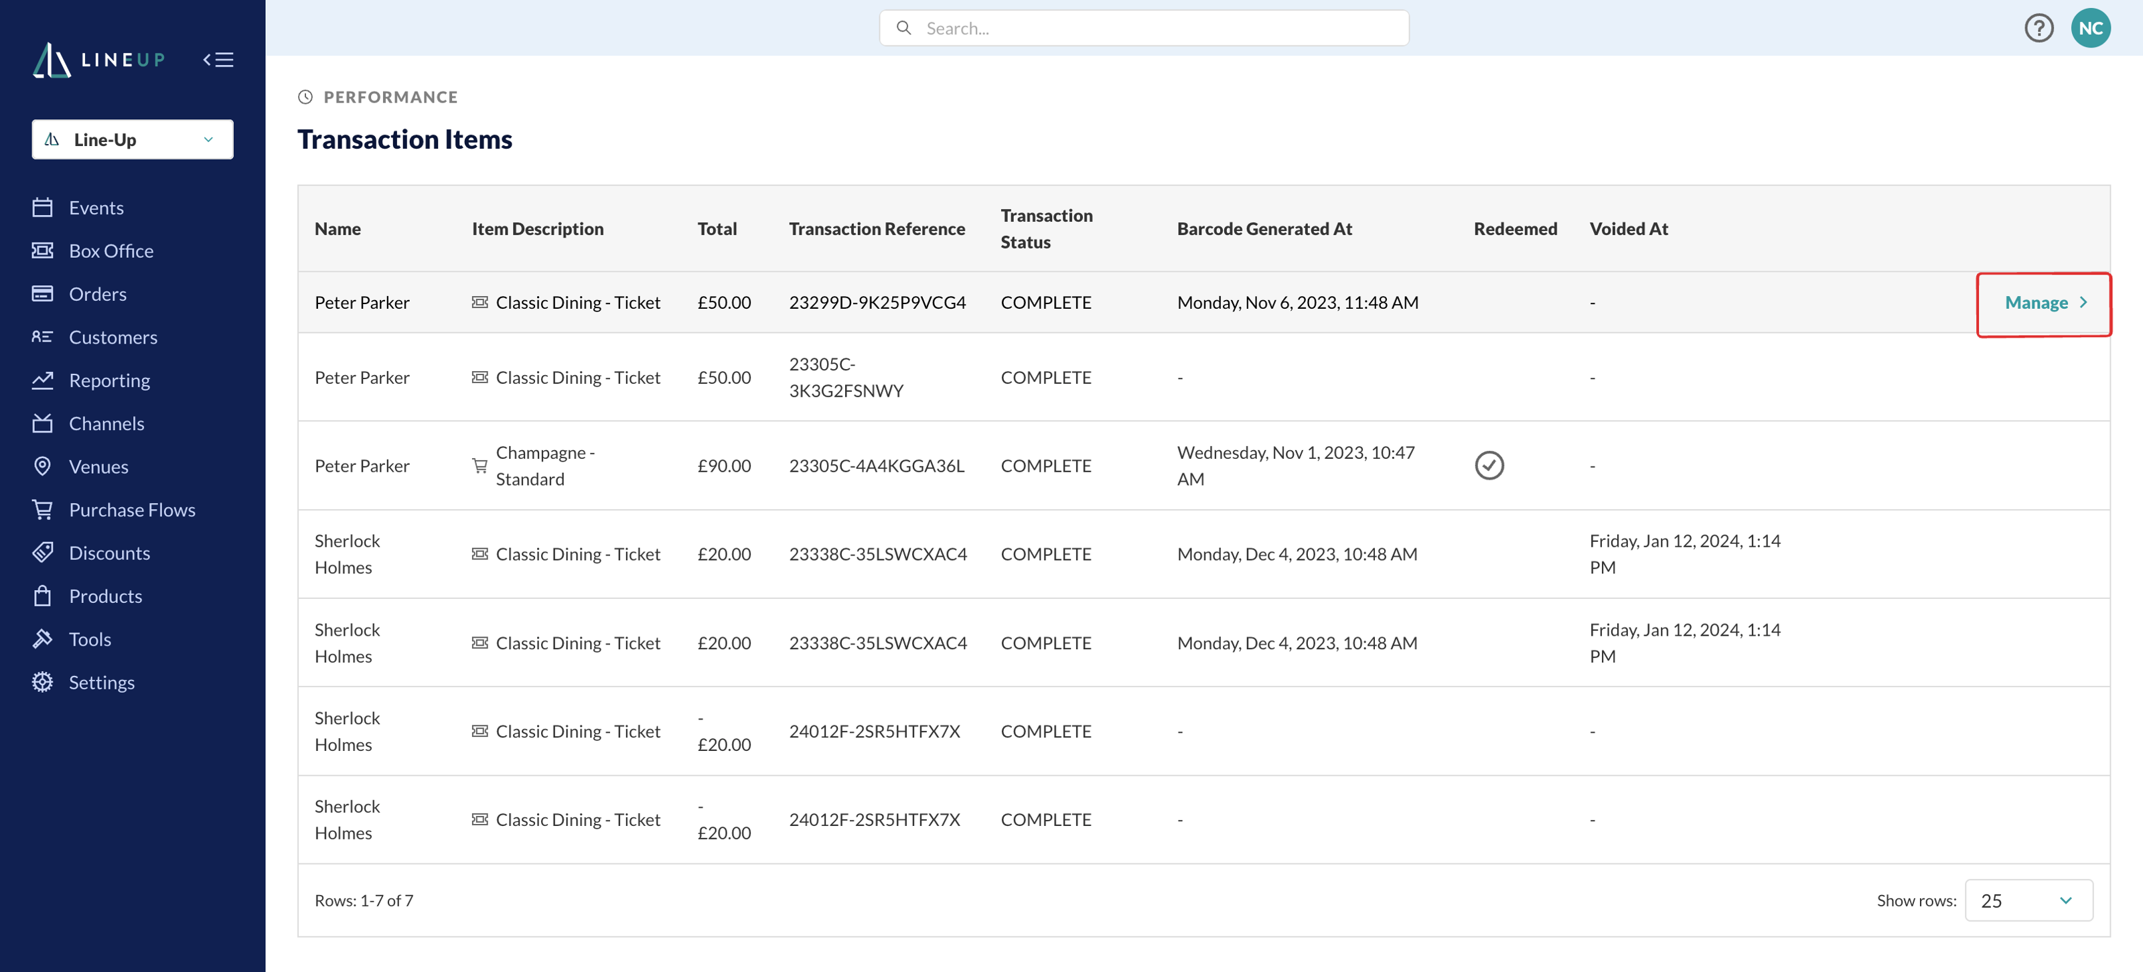Click the Item Description column header

coord(537,229)
